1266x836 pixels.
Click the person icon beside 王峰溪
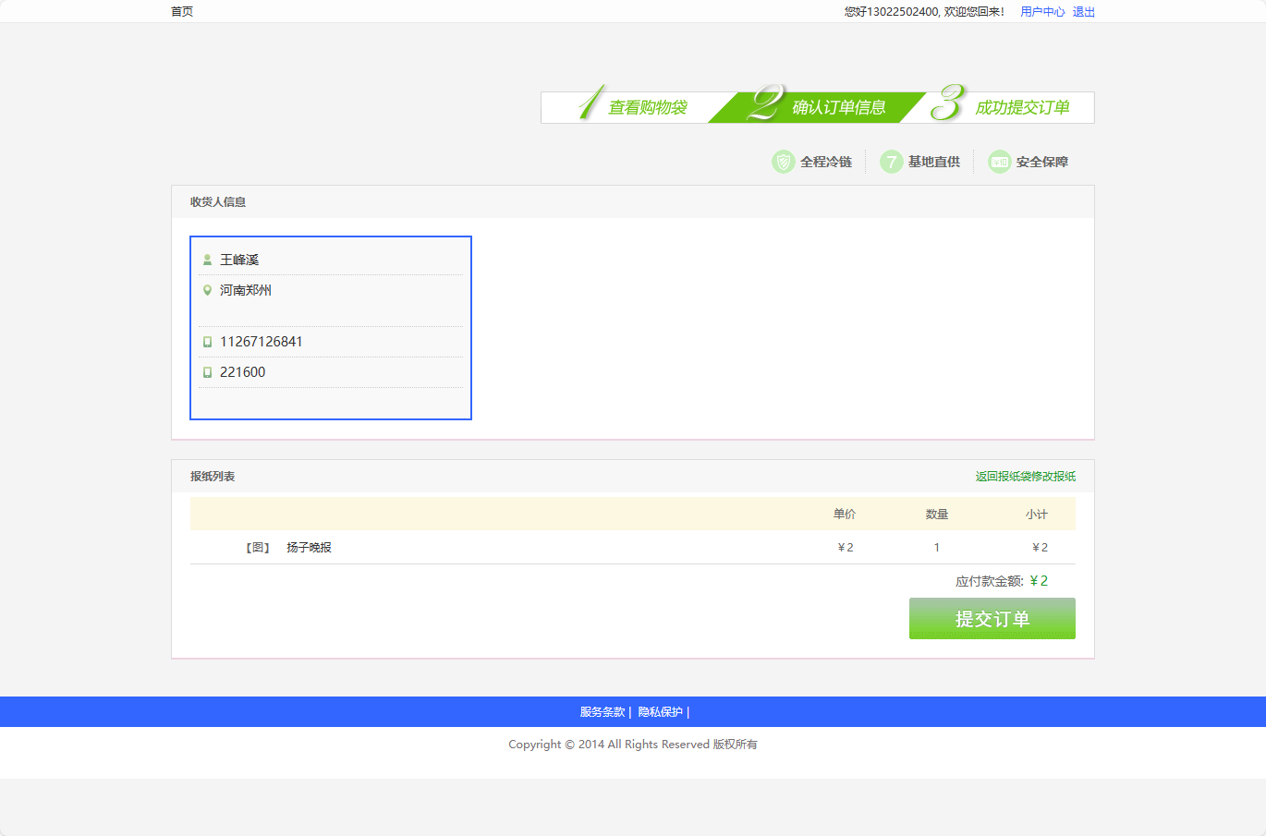207,260
